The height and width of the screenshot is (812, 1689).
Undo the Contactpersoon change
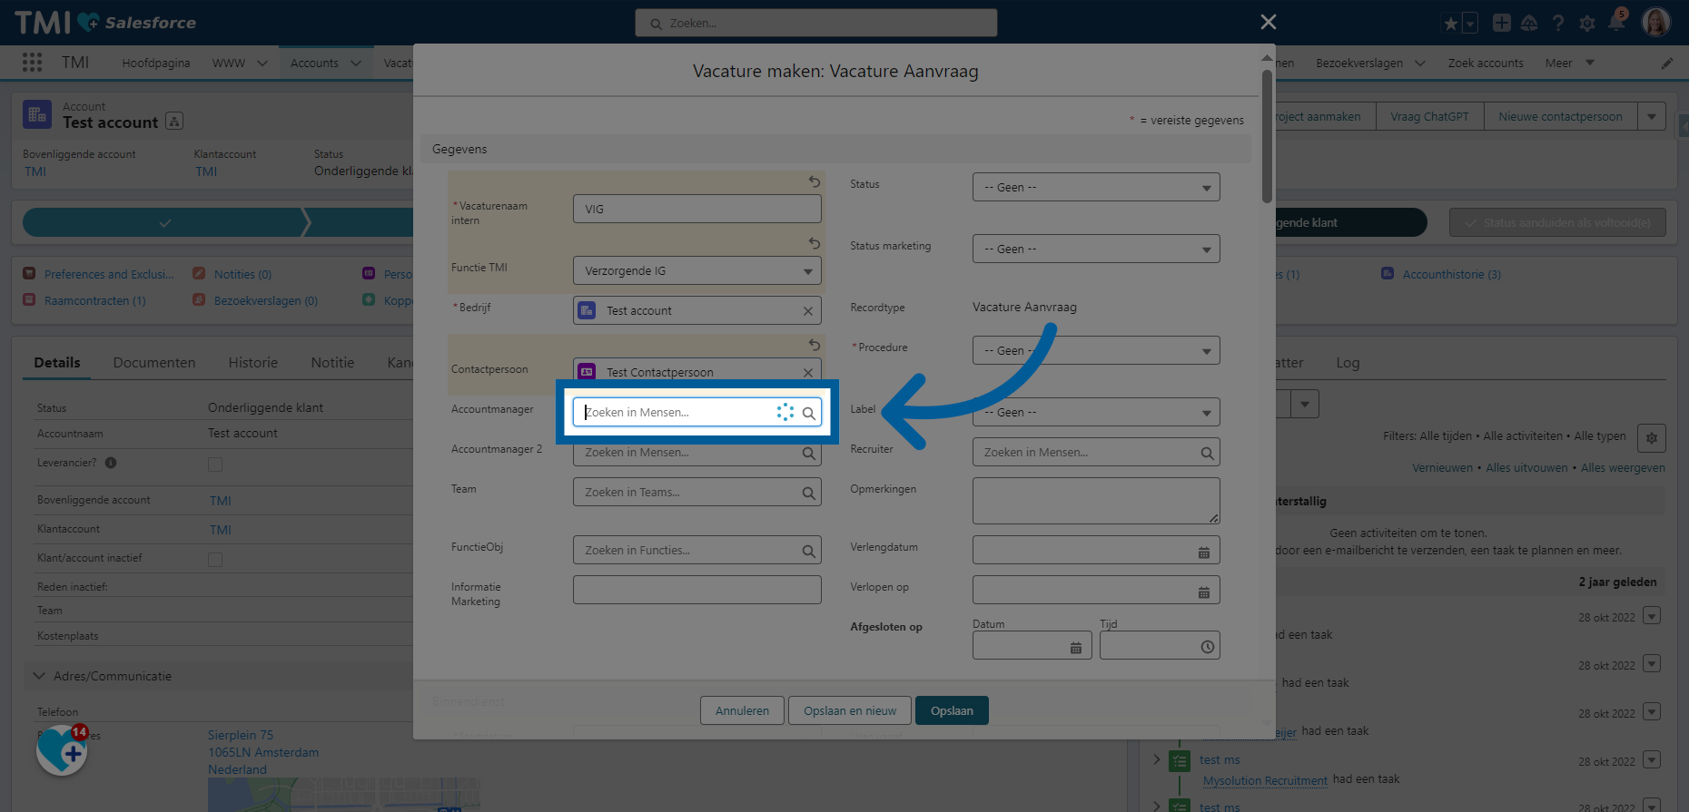coord(815,345)
